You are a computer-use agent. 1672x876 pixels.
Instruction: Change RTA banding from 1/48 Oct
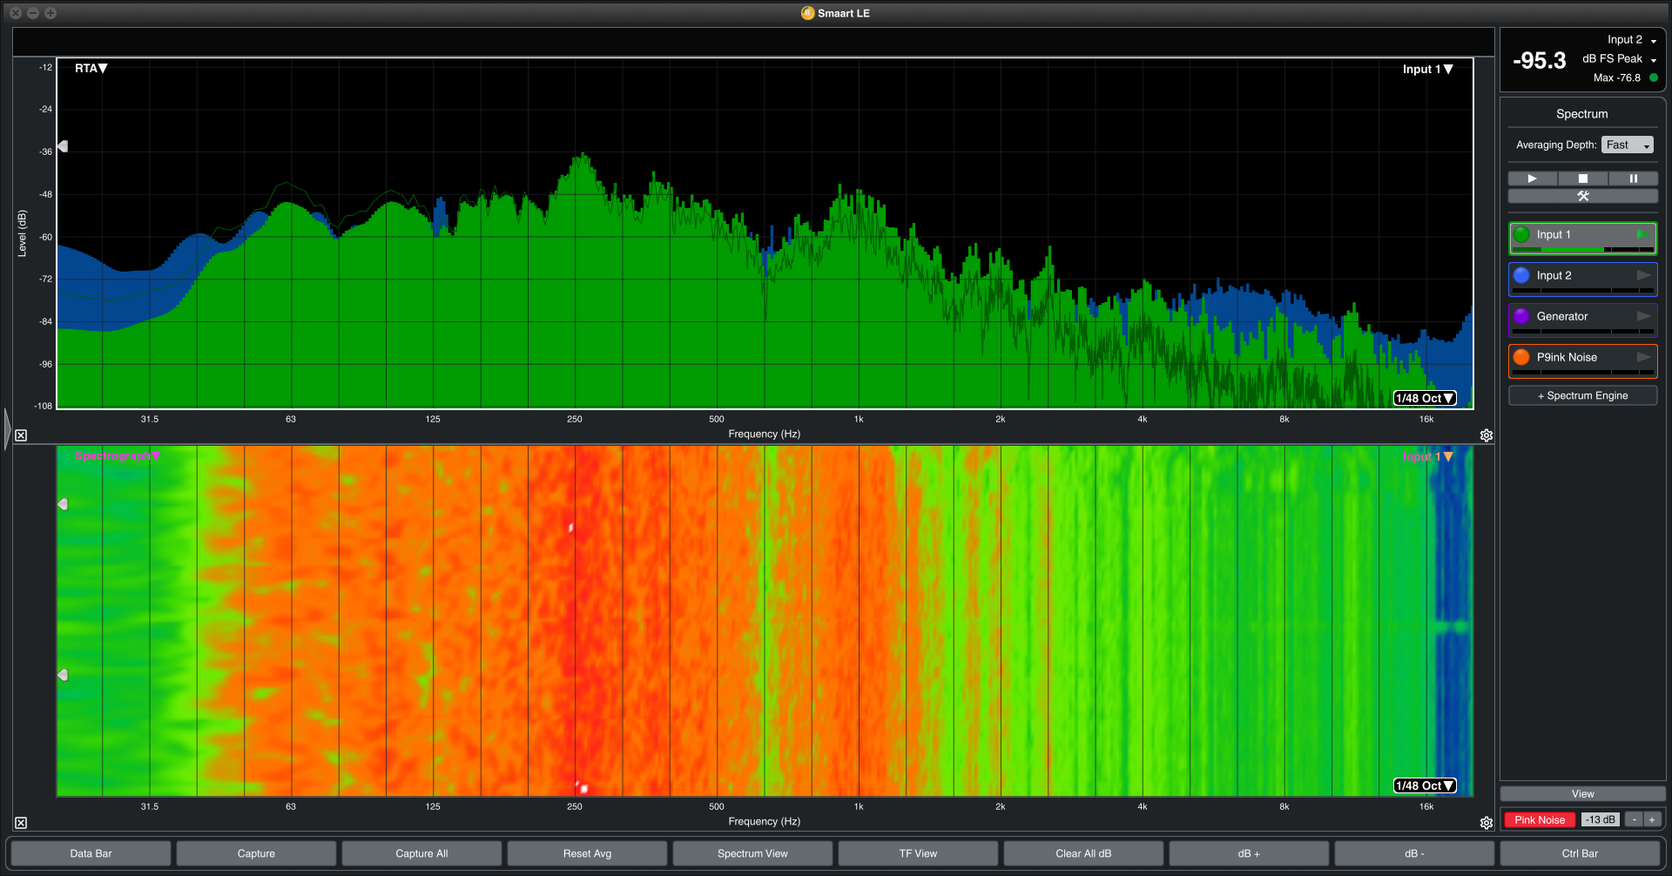(1425, 398)
